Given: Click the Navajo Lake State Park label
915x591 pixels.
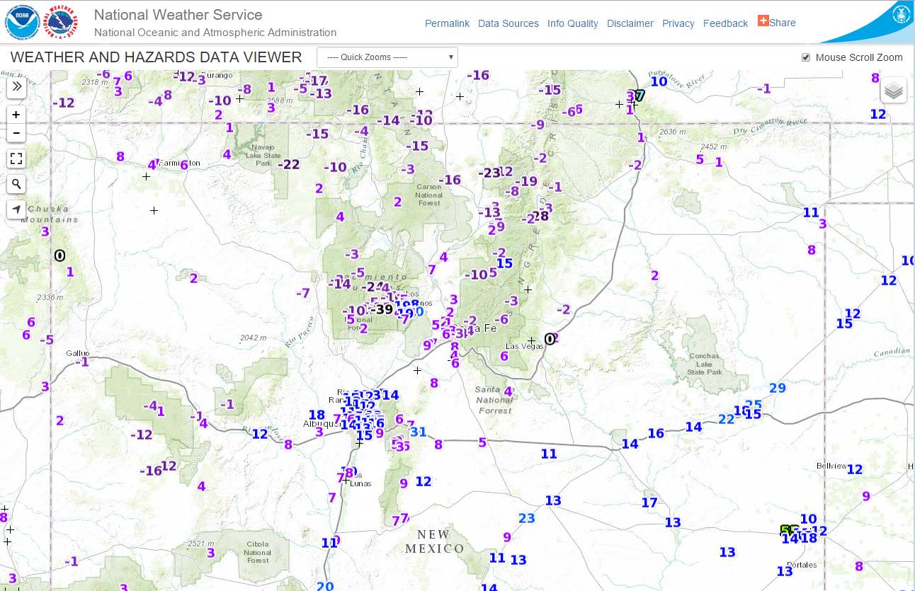Looking at the screenshot, I should [262, 156].
